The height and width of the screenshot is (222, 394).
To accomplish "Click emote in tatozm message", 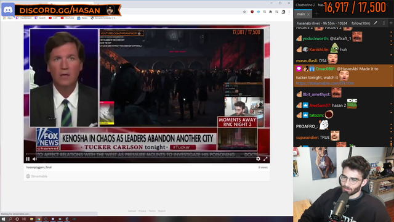I will pos(329,115).
